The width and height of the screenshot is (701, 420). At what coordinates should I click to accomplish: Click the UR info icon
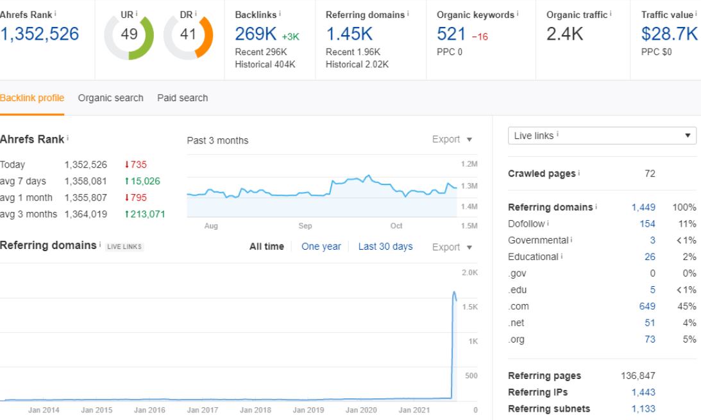click(x=137, y=13)
